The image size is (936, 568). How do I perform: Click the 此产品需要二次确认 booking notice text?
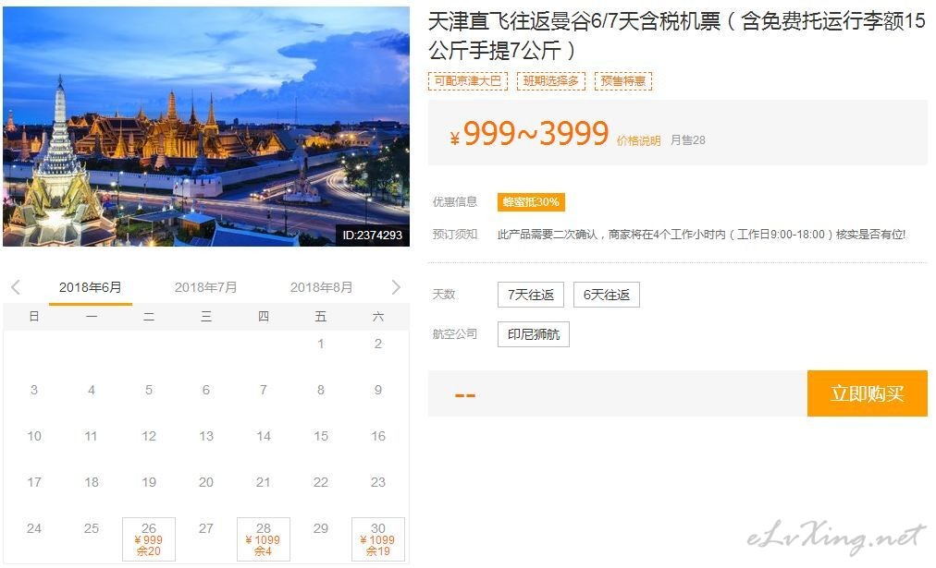click(701, 235)
